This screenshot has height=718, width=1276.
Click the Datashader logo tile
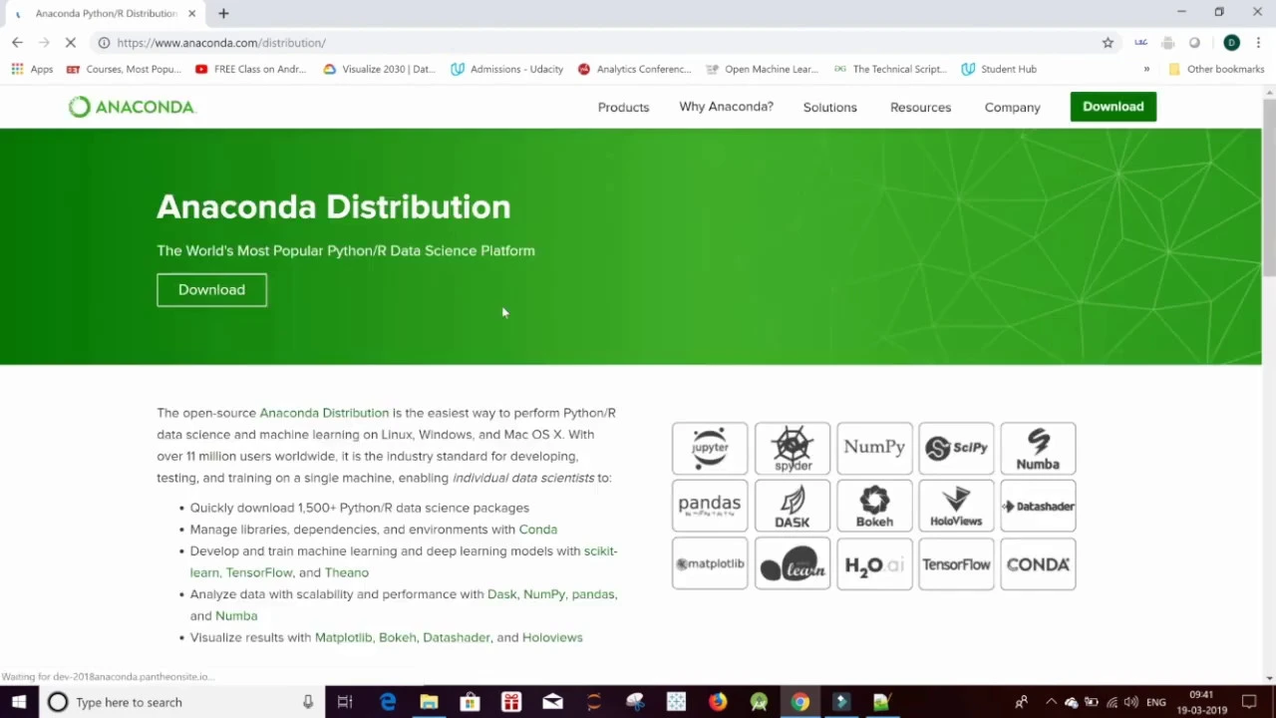[x=1038, y=506]
